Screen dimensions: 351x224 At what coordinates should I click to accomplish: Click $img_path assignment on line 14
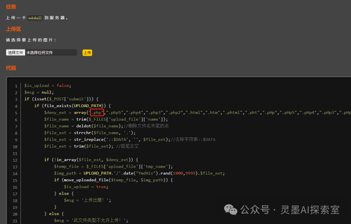point(139,173)
